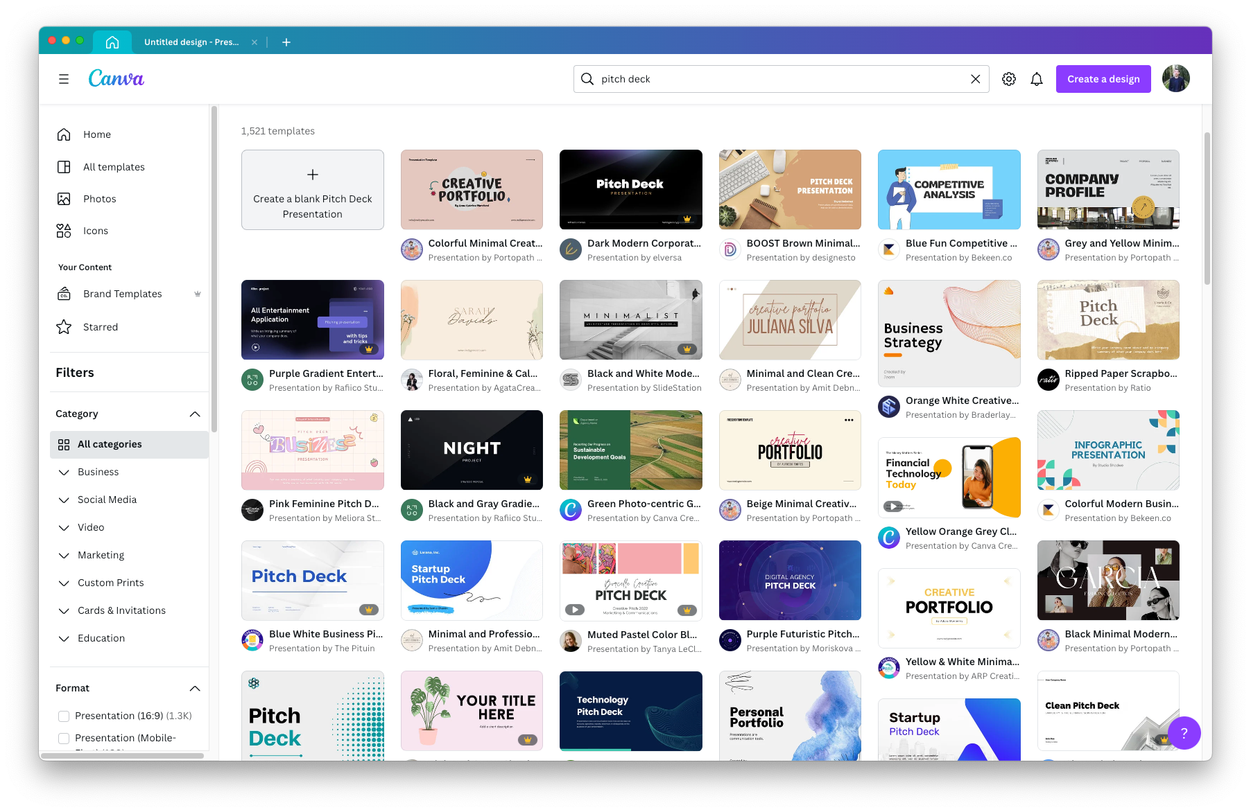The height and width of the screenshot is (812, 1251).
Task: Open Purple Gradient Entertainment template thumbnail
Action: pos(313,320)
